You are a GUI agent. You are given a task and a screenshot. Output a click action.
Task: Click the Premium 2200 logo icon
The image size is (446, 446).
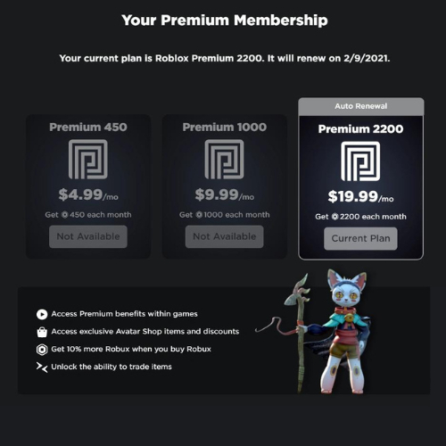(x=360, y=161)
